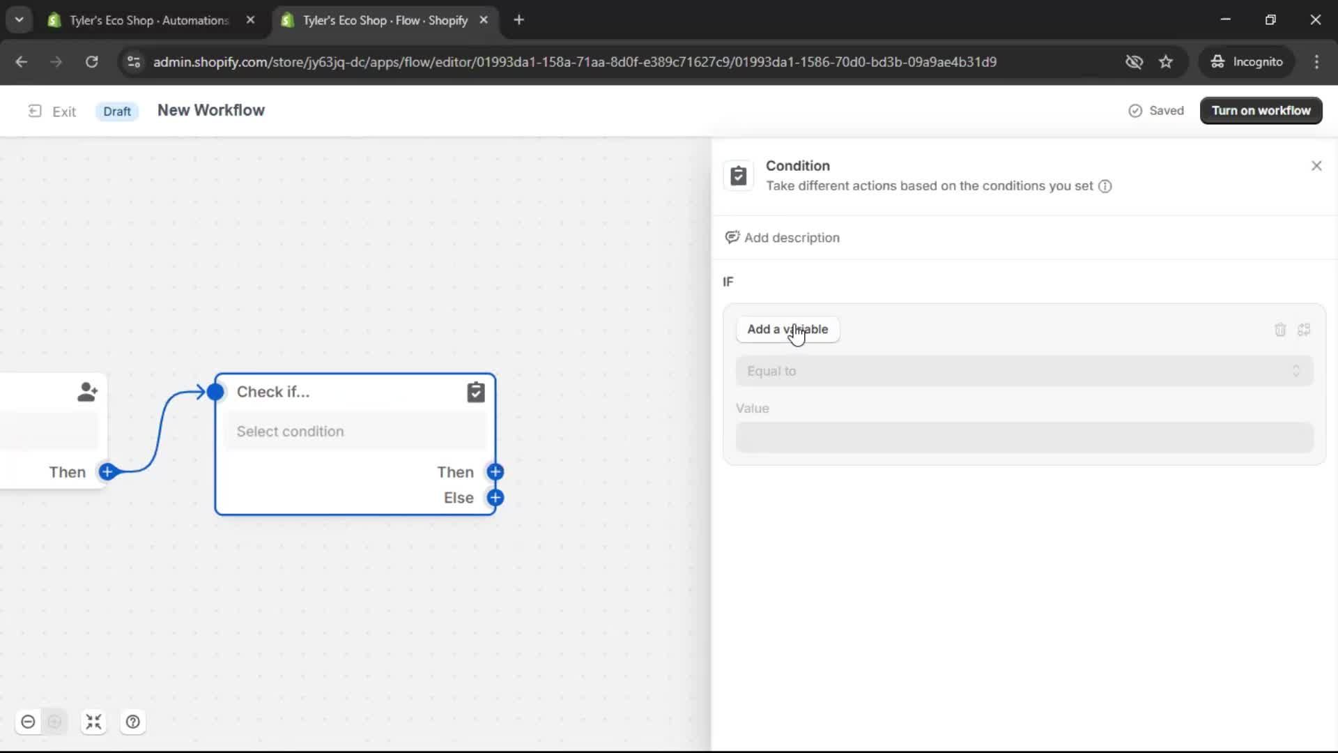Open Chrome's three-dot menu

tap(1317, 62)
